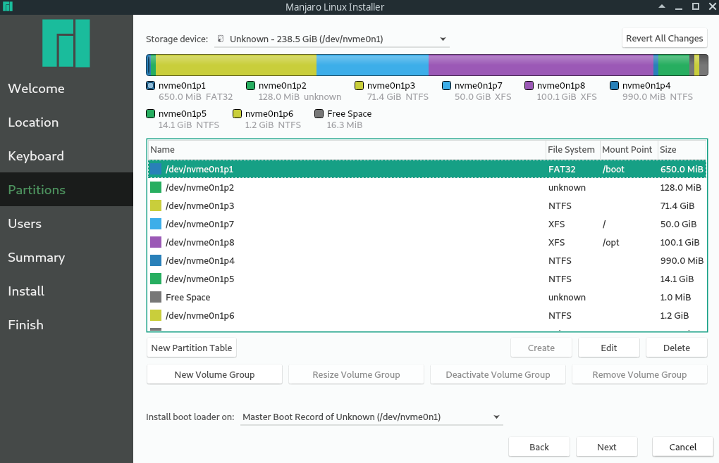Screen dimensions: 719x463
Task: Click the Mount Point column header
Action: point(629,150)
